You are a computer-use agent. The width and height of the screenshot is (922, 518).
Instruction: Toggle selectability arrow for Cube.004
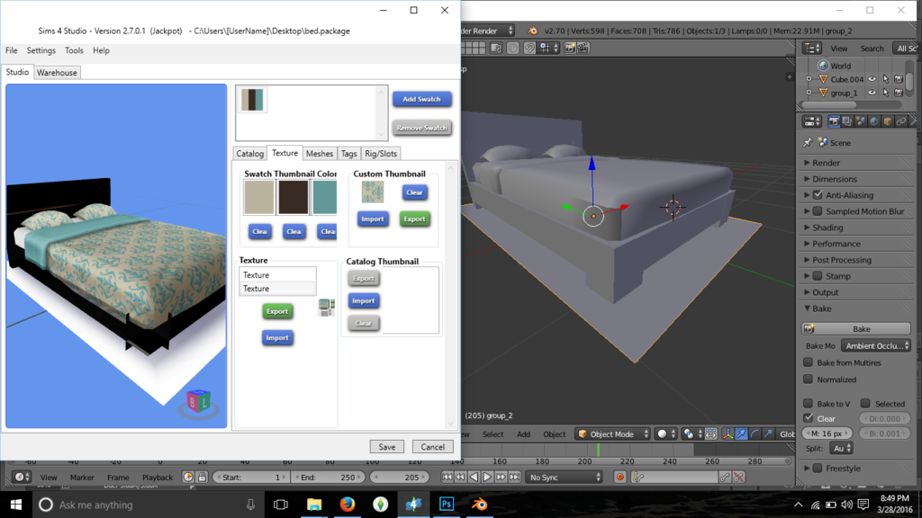(x=886, y=79)
